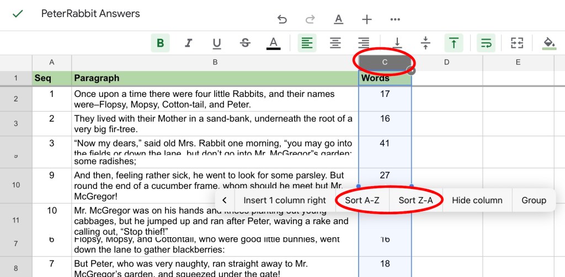565x277 pixels.
Task: Click the redo arrow icon
Action: [x=310, y=20]
